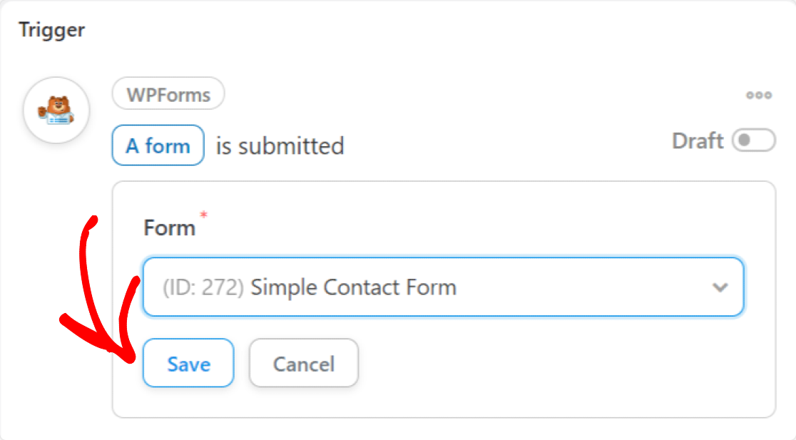Click the chevron arrow in Form dropdown
Viewport: 796px width, 440px height.
point(720,288)
